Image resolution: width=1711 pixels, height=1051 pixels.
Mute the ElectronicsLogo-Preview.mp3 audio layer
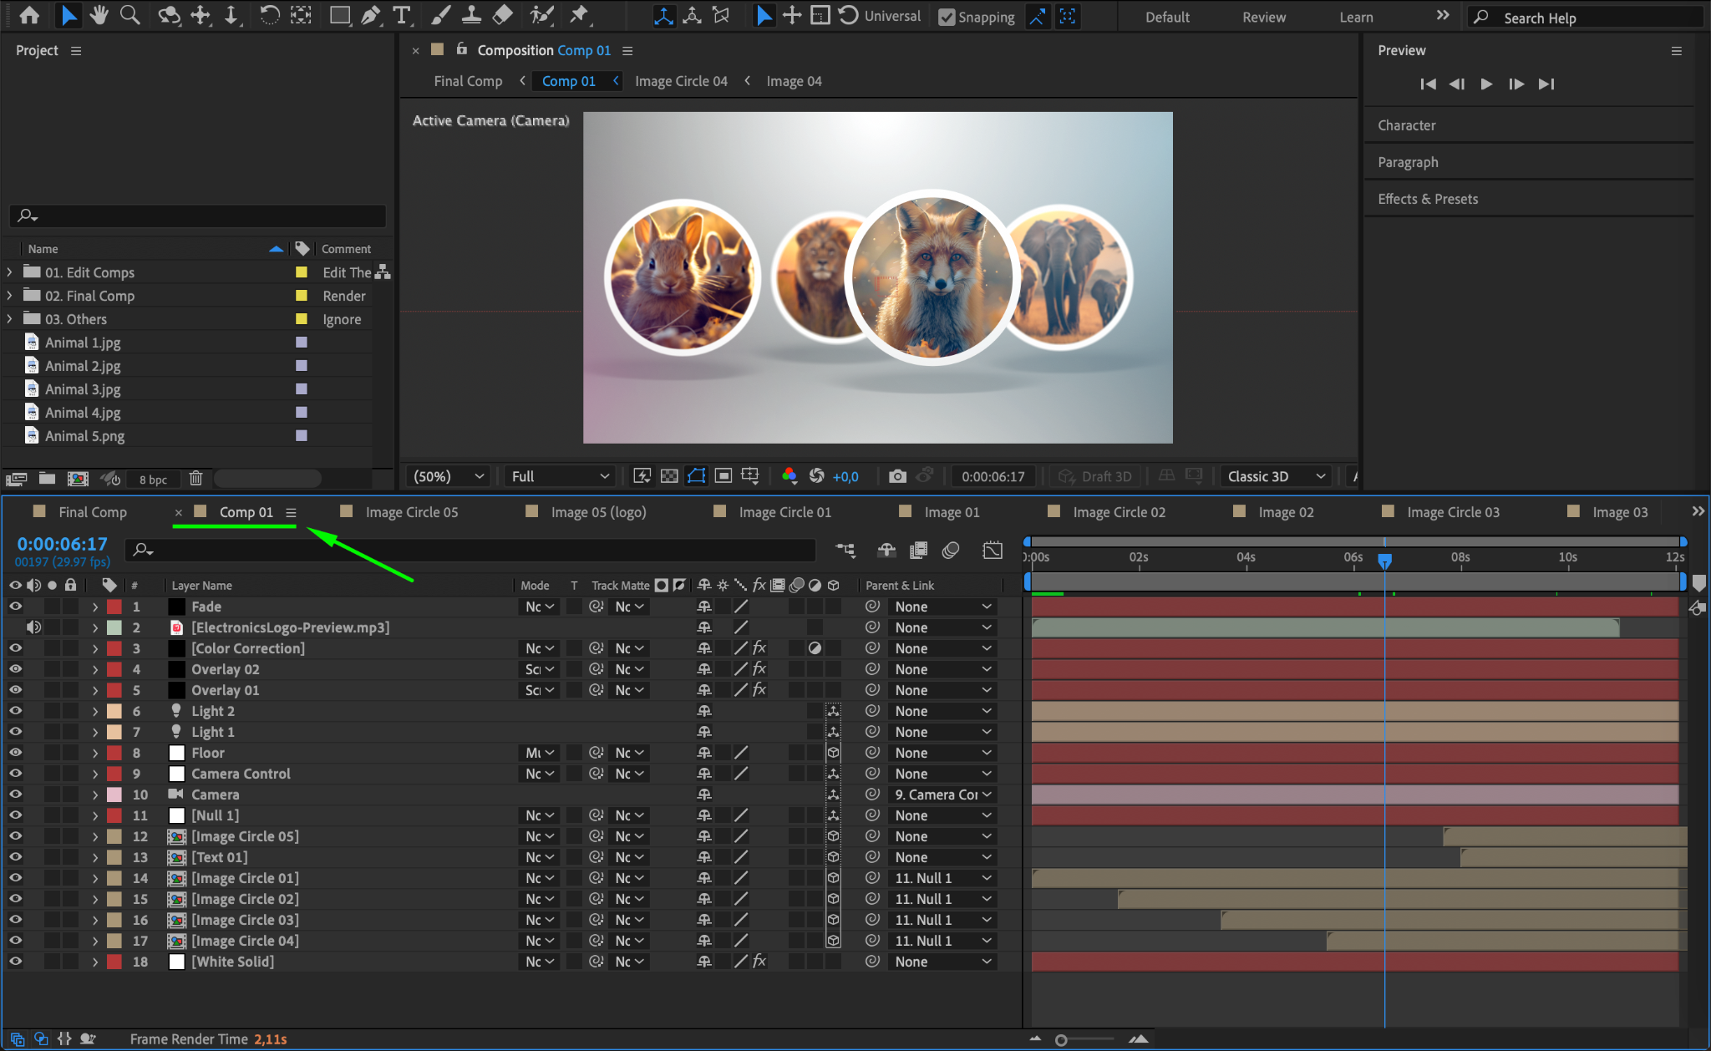tap(33, 627)
